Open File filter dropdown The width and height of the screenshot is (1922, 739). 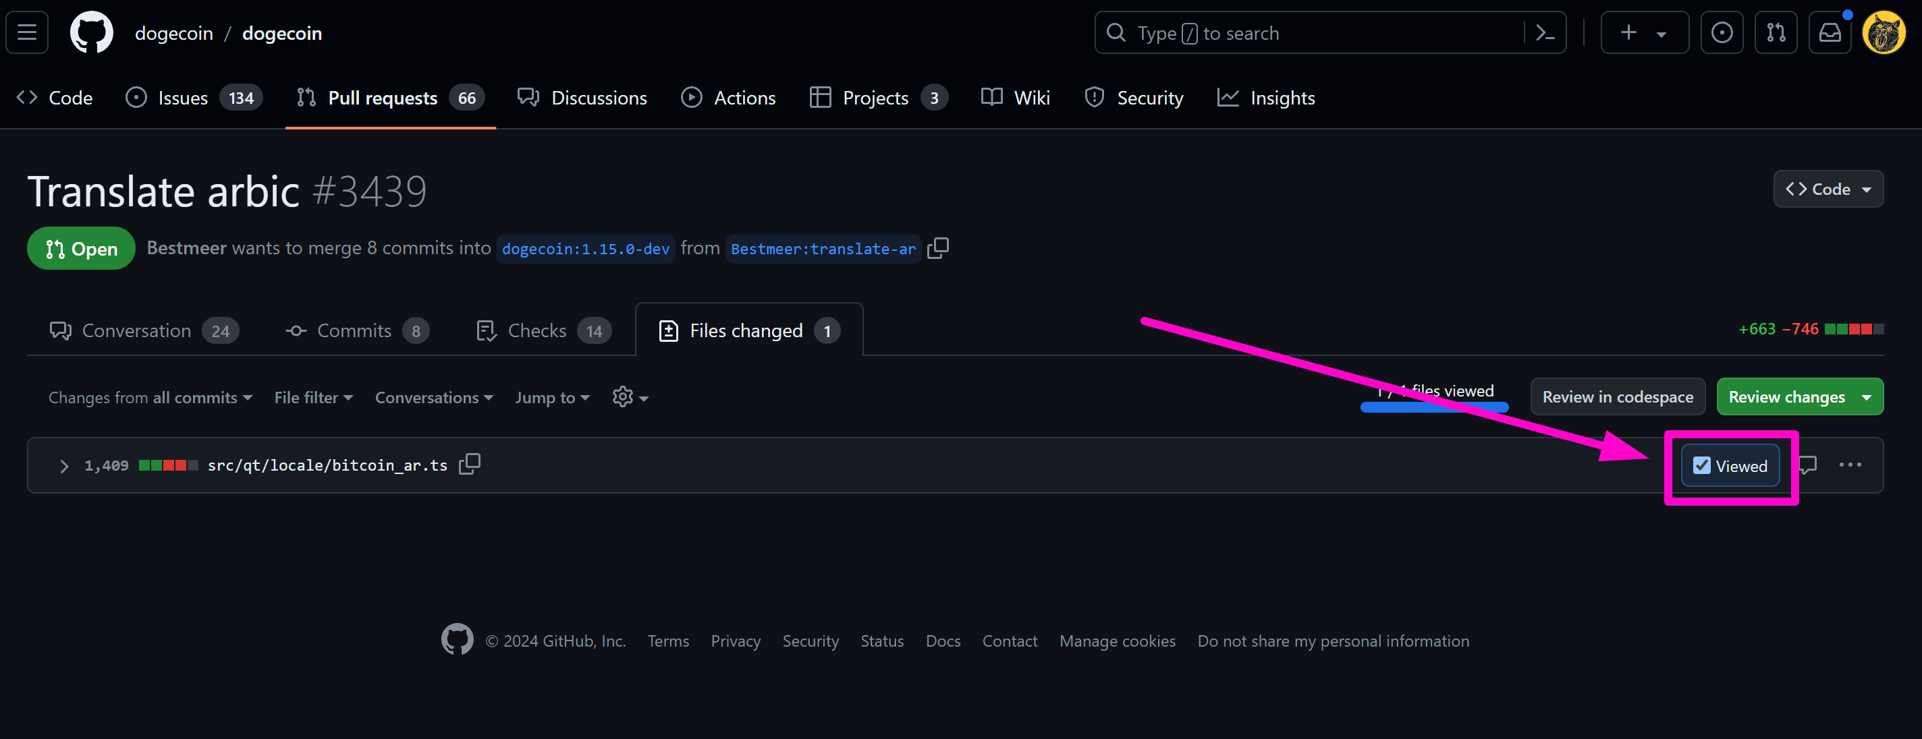pos(313,397)
